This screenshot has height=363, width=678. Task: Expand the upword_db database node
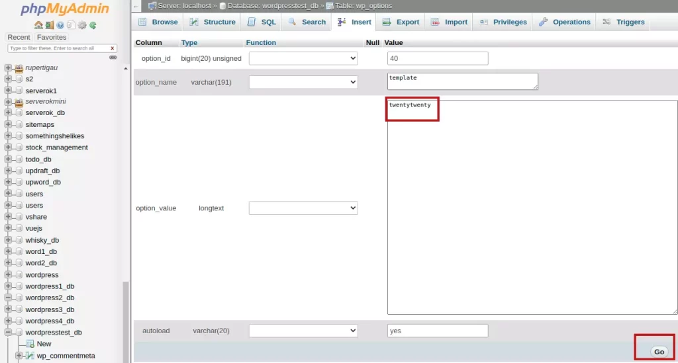coord(8,182)
